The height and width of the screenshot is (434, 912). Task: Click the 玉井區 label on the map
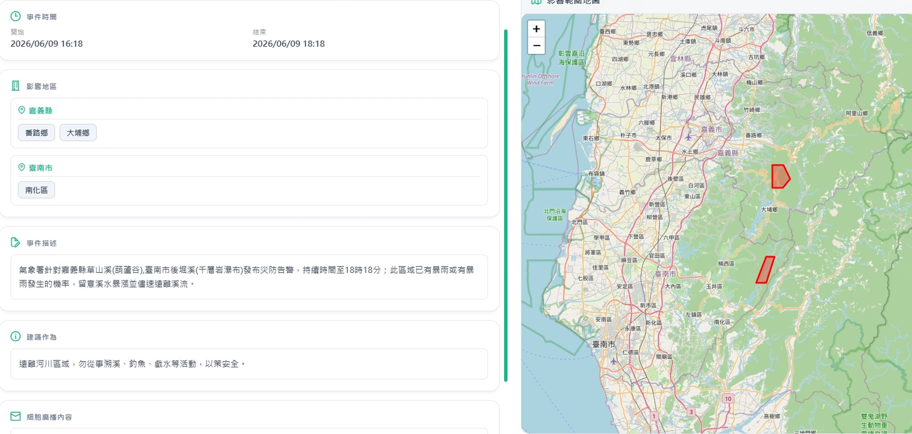pyautogui.click(x=714, y=286)
